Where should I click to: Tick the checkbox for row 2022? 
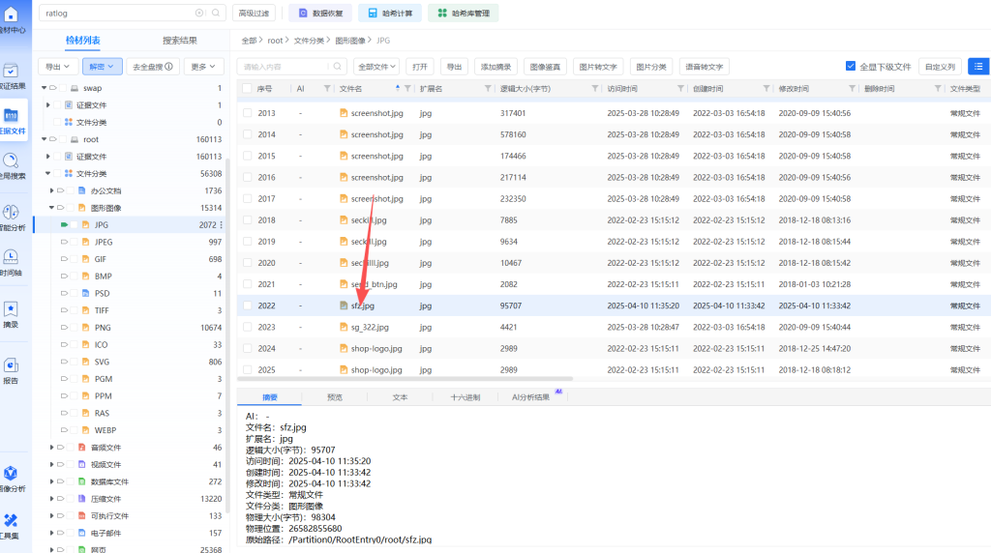[x=247, y=306]
